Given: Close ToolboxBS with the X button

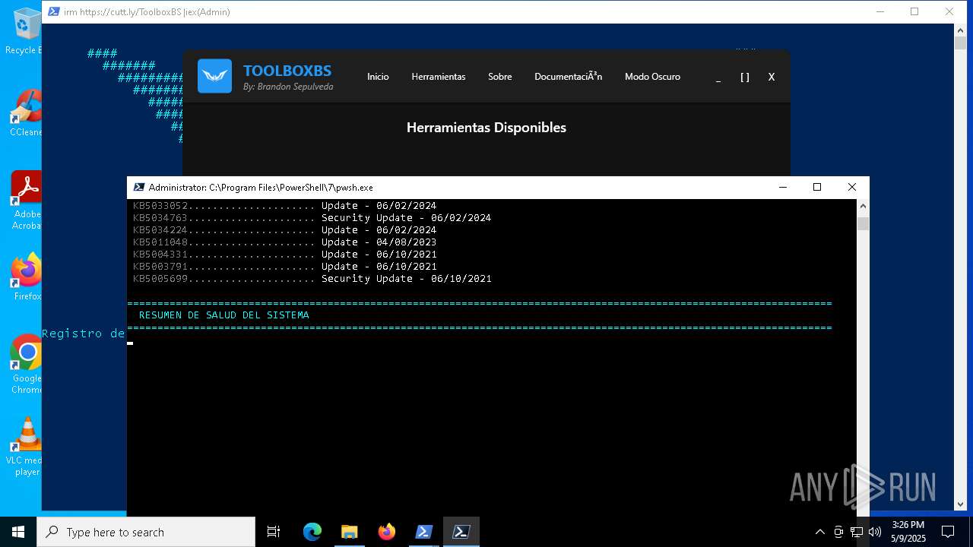Looking at the screenshot, I should [x=772, y=77].
